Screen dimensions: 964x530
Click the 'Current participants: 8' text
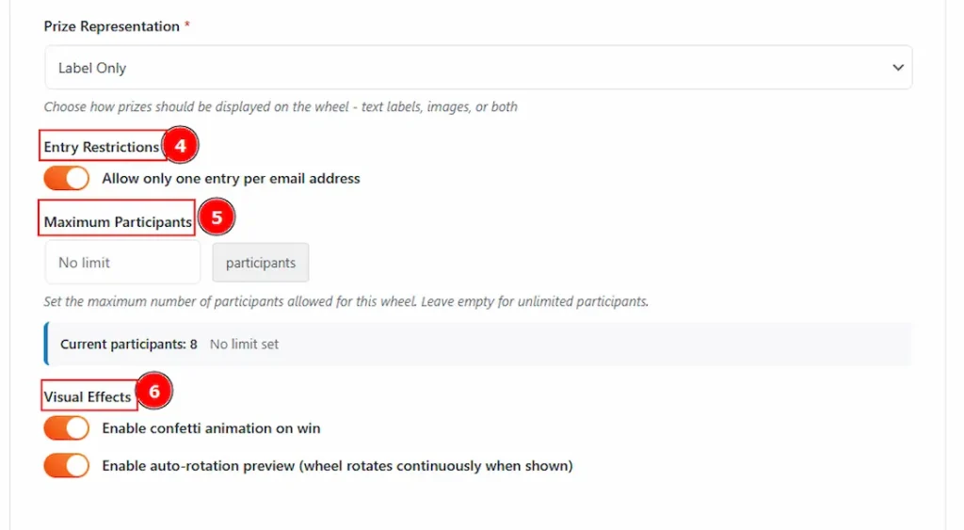[129, 345]
